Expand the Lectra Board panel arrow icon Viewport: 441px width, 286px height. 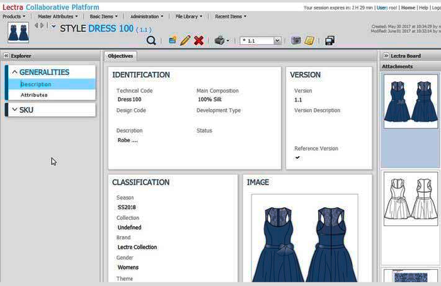(x=386, y=56)
